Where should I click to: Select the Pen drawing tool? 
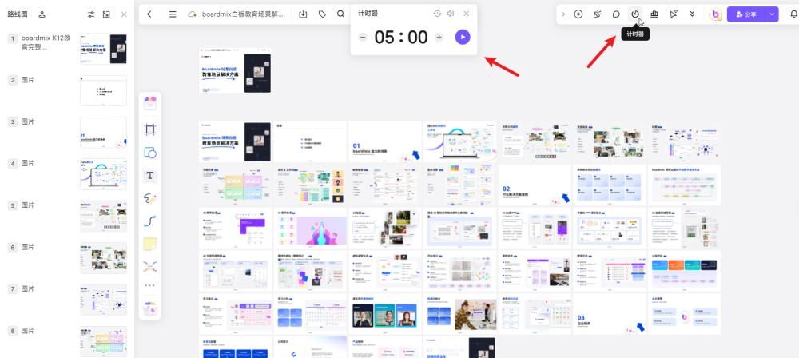[150, 198]
